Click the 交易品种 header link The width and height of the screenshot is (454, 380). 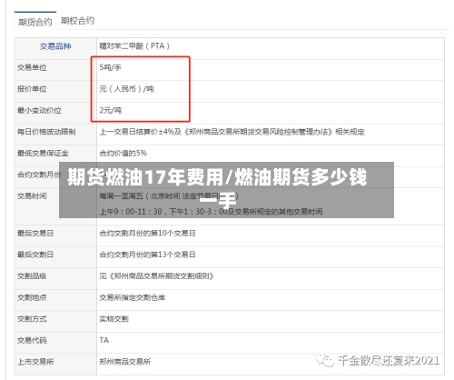55,46
